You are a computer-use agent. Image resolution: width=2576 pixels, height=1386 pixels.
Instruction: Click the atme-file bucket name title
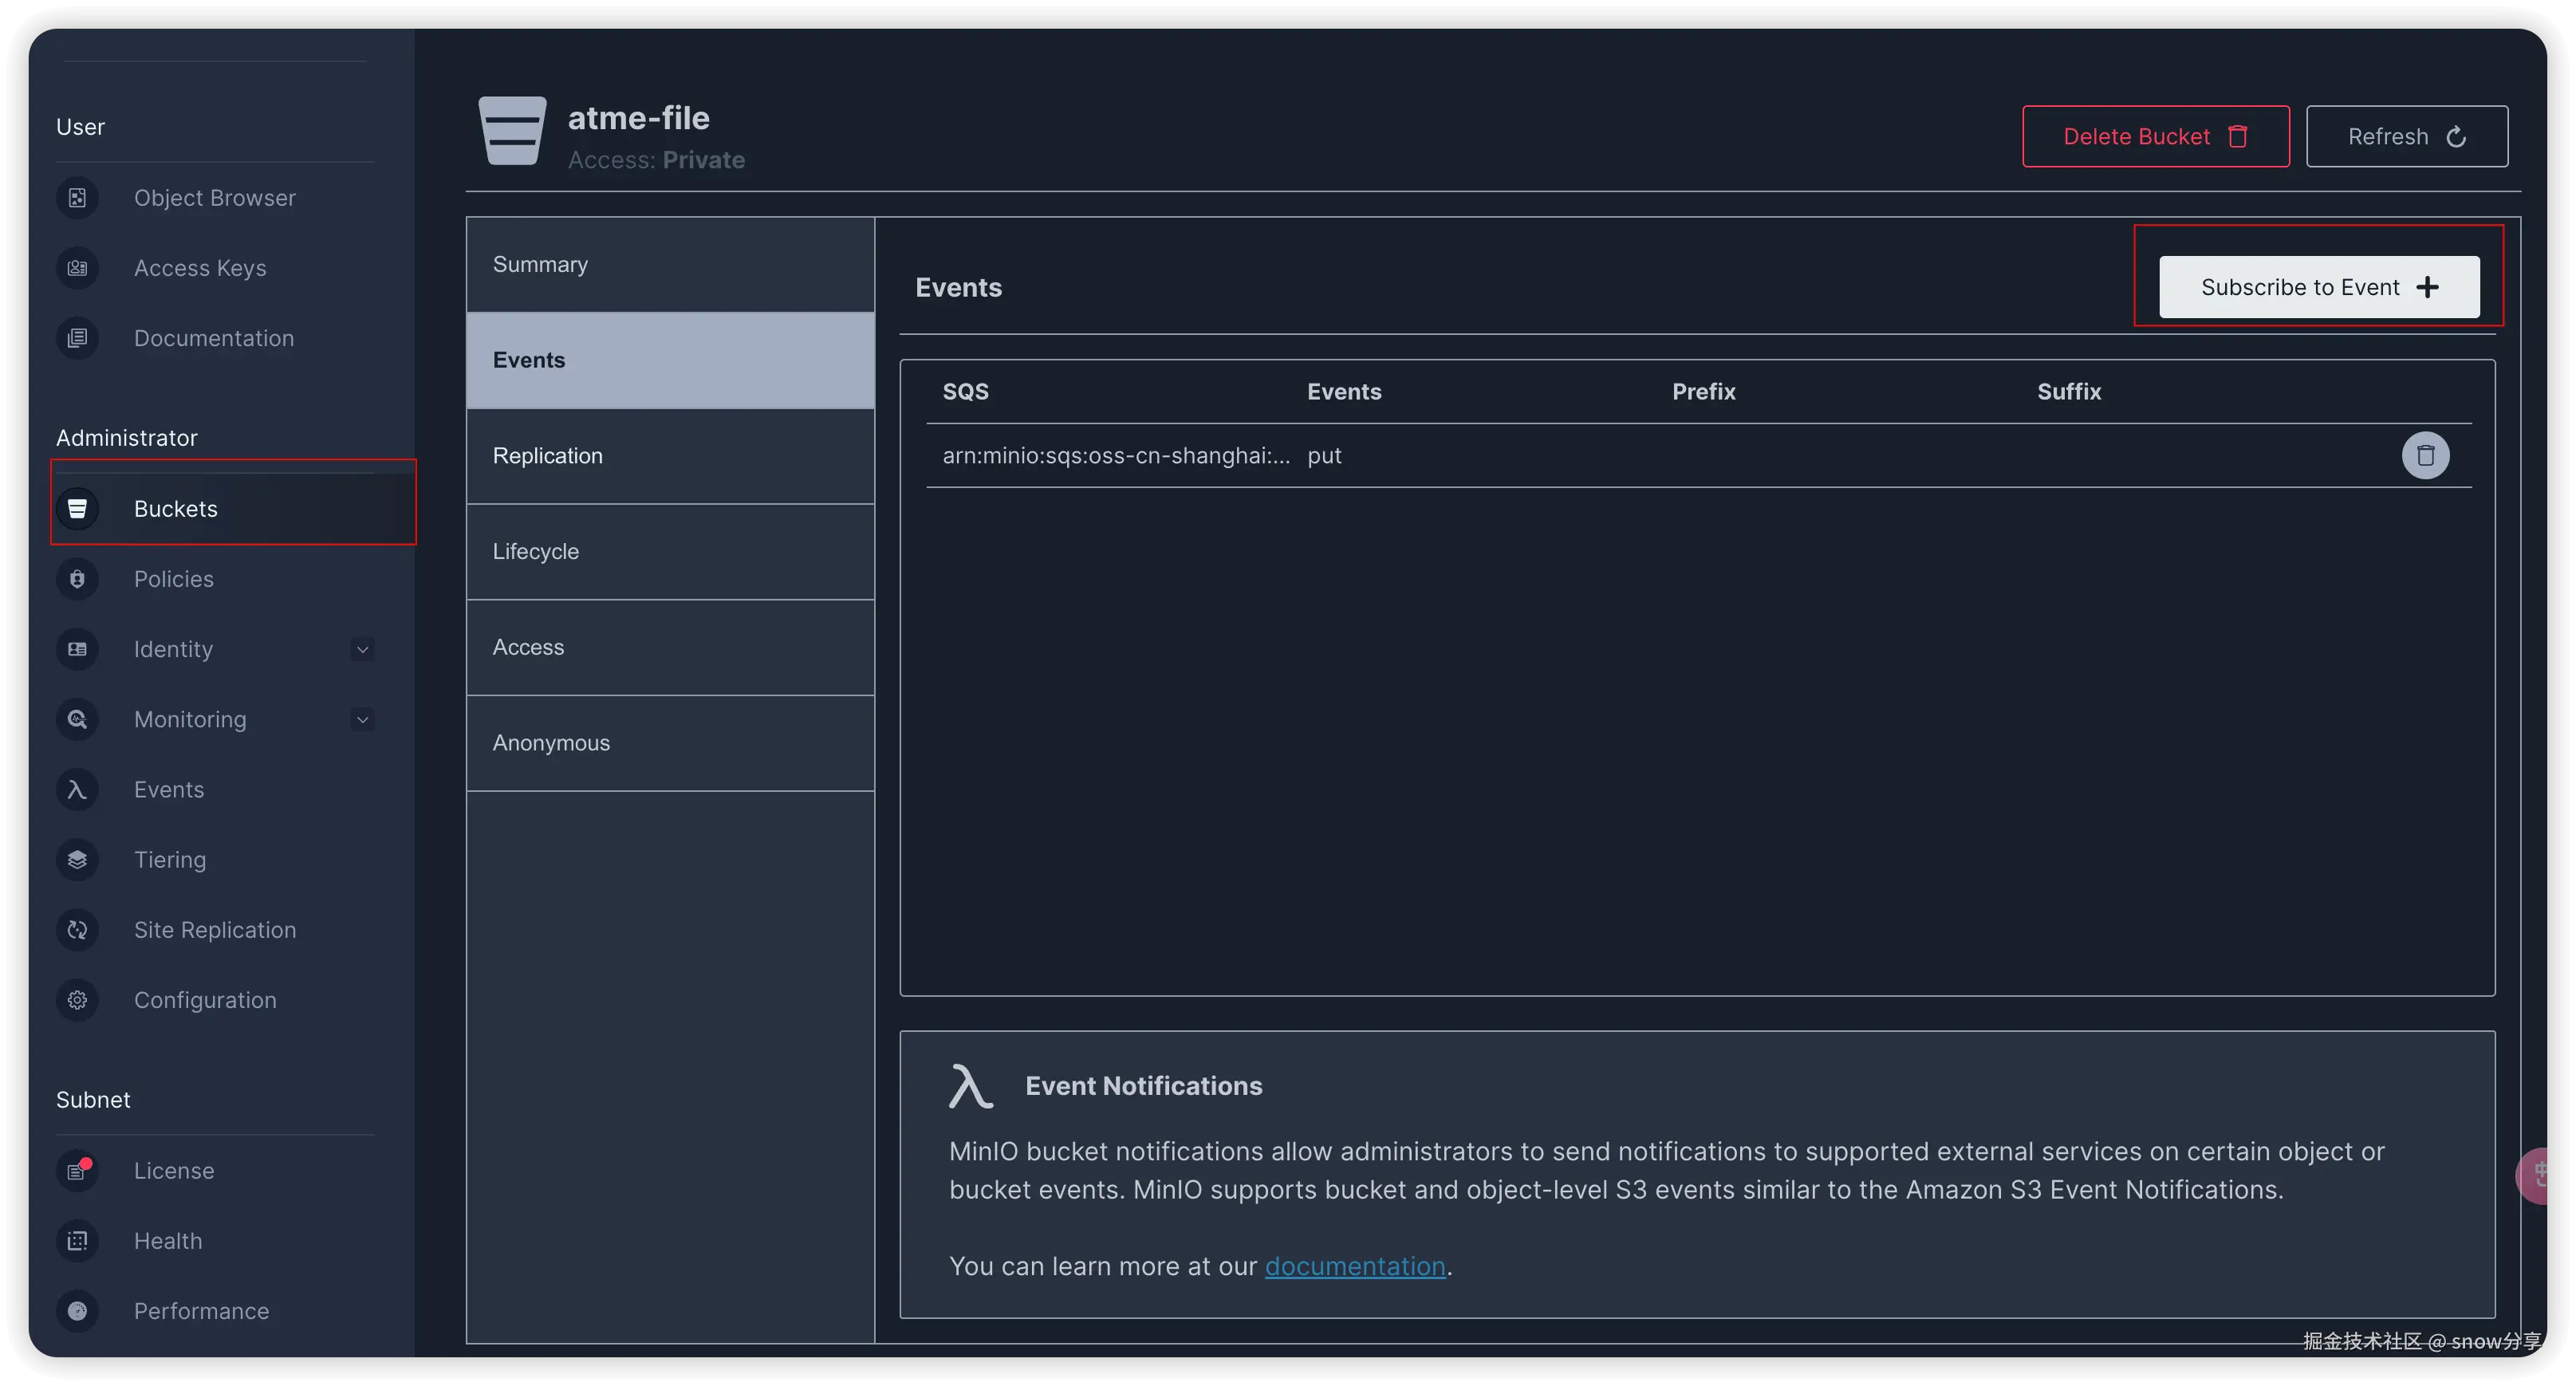[x=638, y=118]
